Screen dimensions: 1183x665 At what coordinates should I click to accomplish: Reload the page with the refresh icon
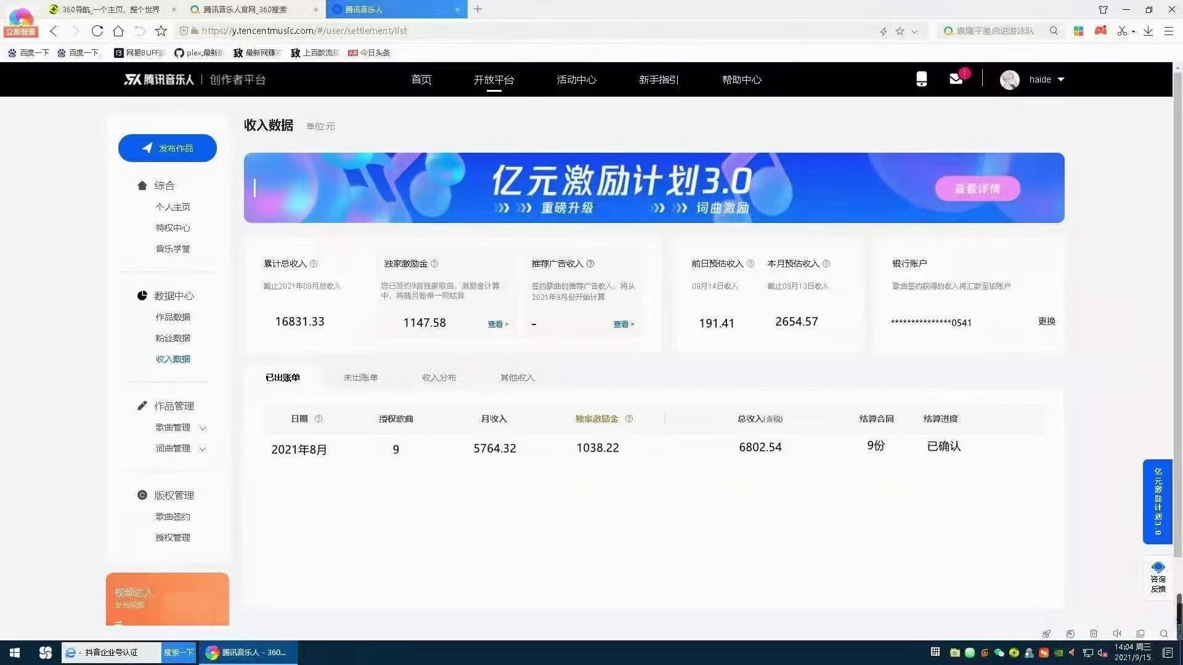(97, 31)
